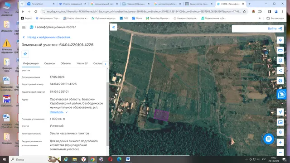The height and width of the screenshot is (163, 290).
Task: Open the hamburger menu of Геоинформационный портал
Action: tap(24, 27)
